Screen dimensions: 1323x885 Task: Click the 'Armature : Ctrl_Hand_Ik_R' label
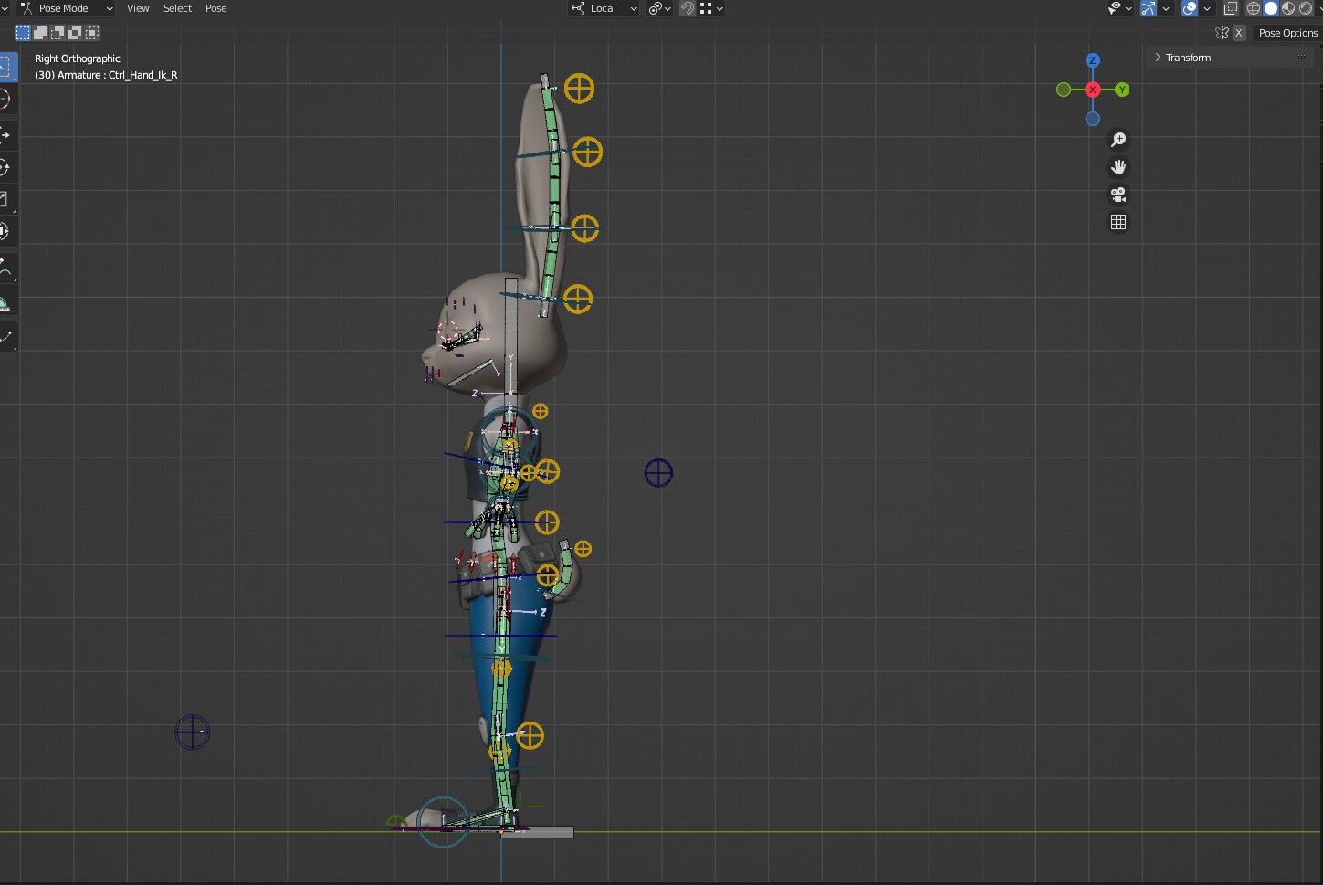(118, 75)
